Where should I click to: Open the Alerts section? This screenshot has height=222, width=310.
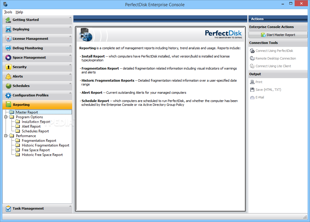point(37,76)
